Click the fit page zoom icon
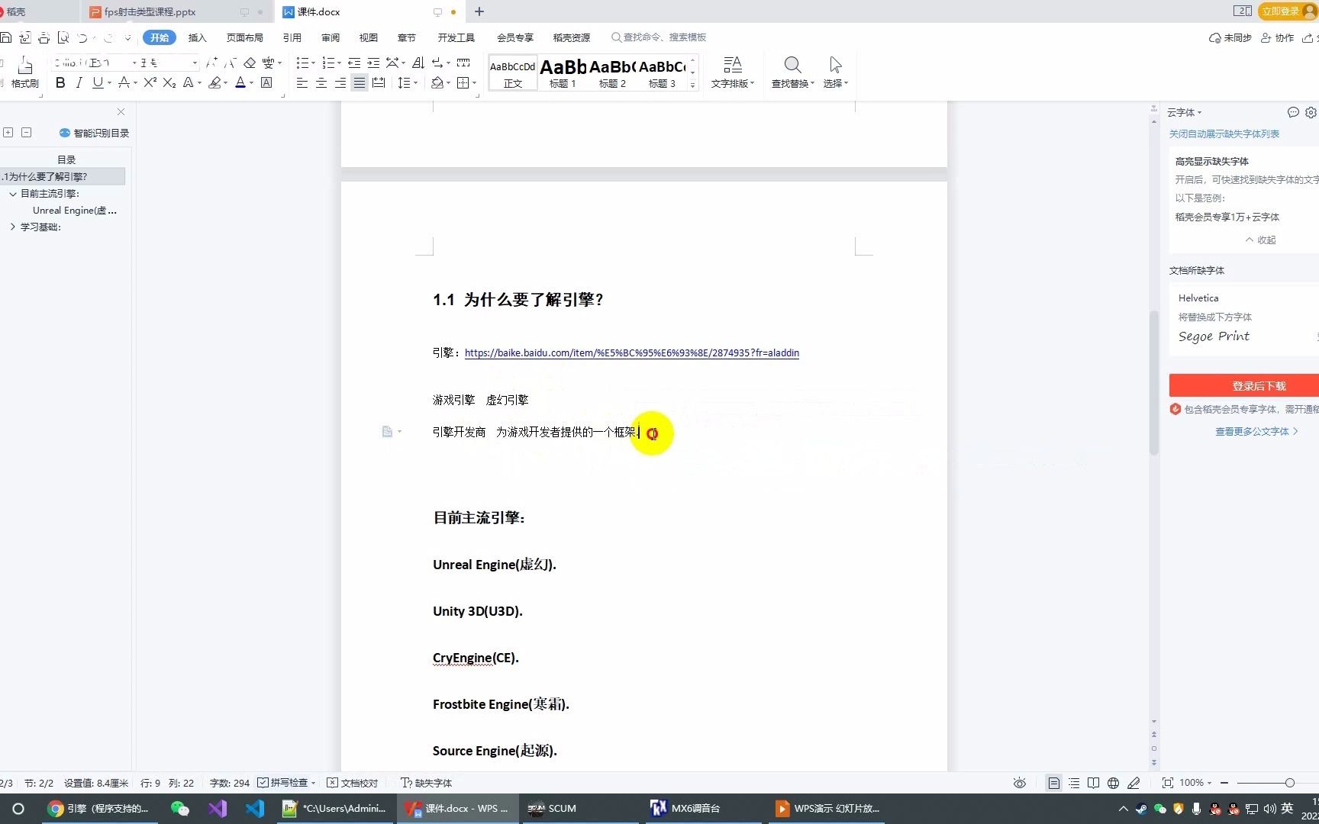This screenshot has width=1319, height=824. coord(1167,783)
